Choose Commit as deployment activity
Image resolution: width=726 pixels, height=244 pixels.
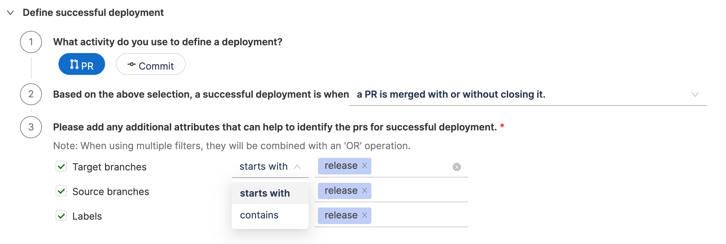(x=151, y=64)
